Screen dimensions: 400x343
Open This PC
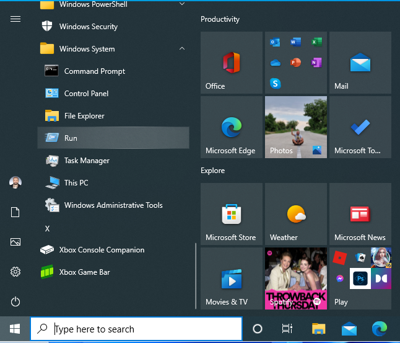coord(113,182)
